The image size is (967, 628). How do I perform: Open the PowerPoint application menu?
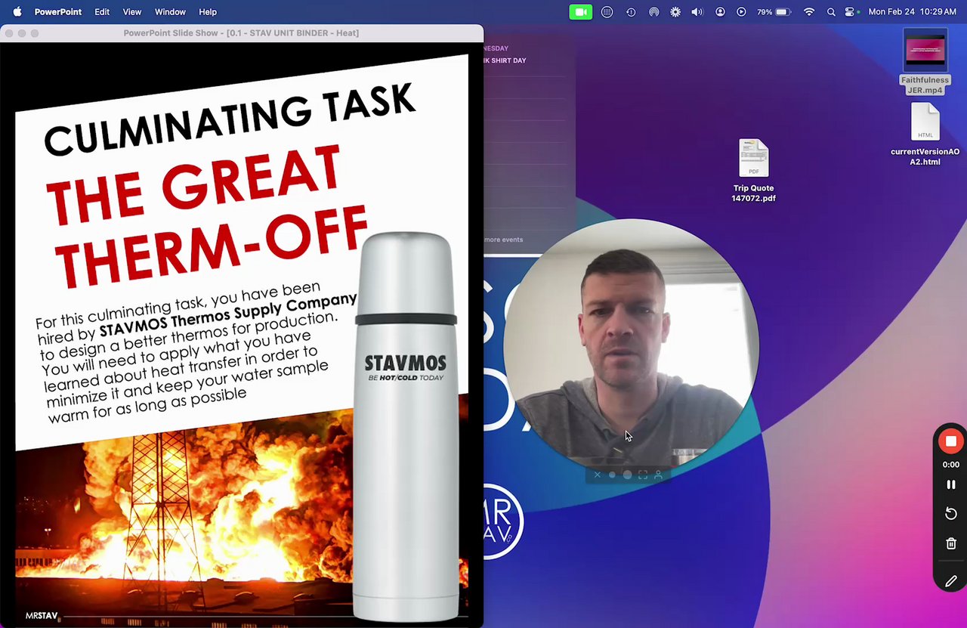[58, 12]
